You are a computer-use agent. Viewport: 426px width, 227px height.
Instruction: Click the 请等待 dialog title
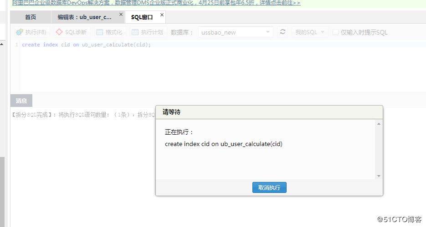pyautogui.click(x=171, y=112)
